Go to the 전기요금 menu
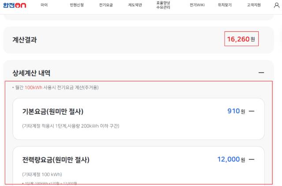The height and width of the screenshot is (186, 282). tap(106, 5)
